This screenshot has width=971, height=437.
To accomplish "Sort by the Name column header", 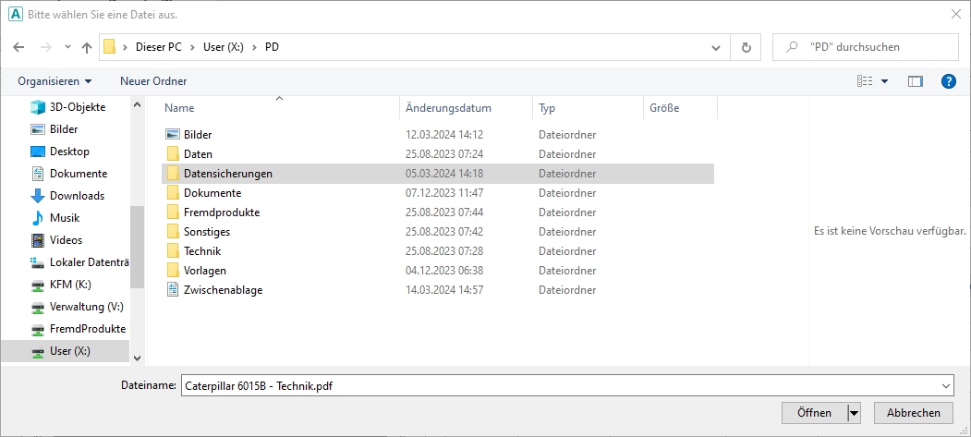I will [x=179, y=108].
